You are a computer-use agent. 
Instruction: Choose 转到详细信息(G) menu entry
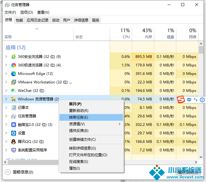pyautogui.click(x=91, y=148)
